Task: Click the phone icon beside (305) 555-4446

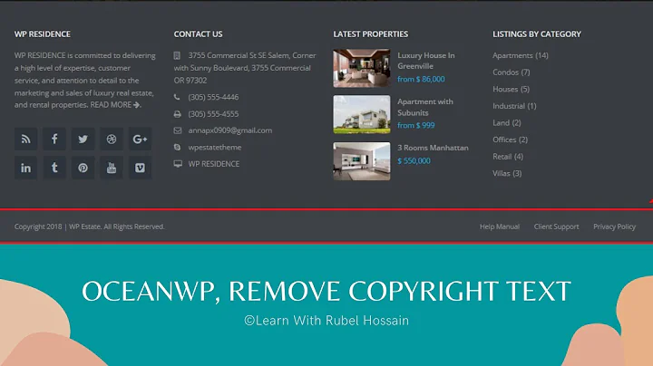Action: tap(177, 97)
